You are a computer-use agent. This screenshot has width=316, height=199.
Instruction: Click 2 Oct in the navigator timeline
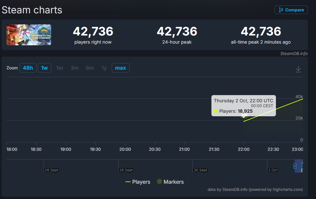pyautogui.click(x=273, y=170)
